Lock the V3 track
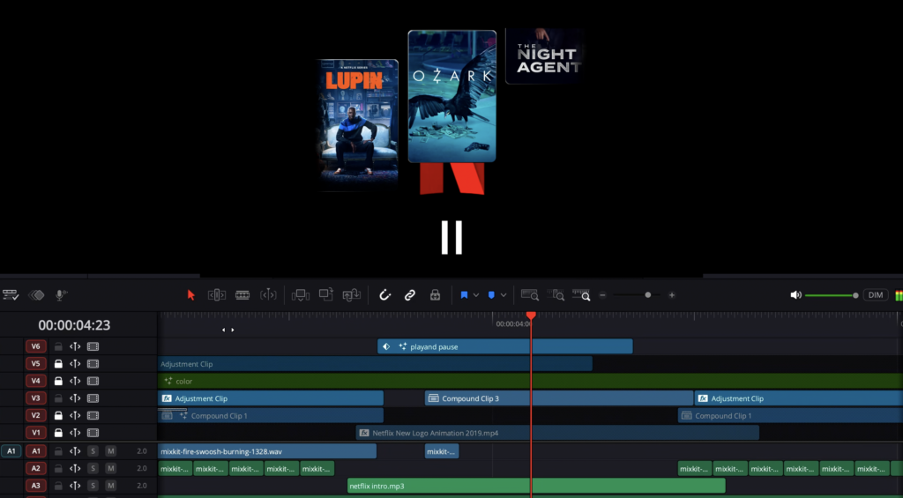This screenshot has width=903, height=498. pos(58,398)
